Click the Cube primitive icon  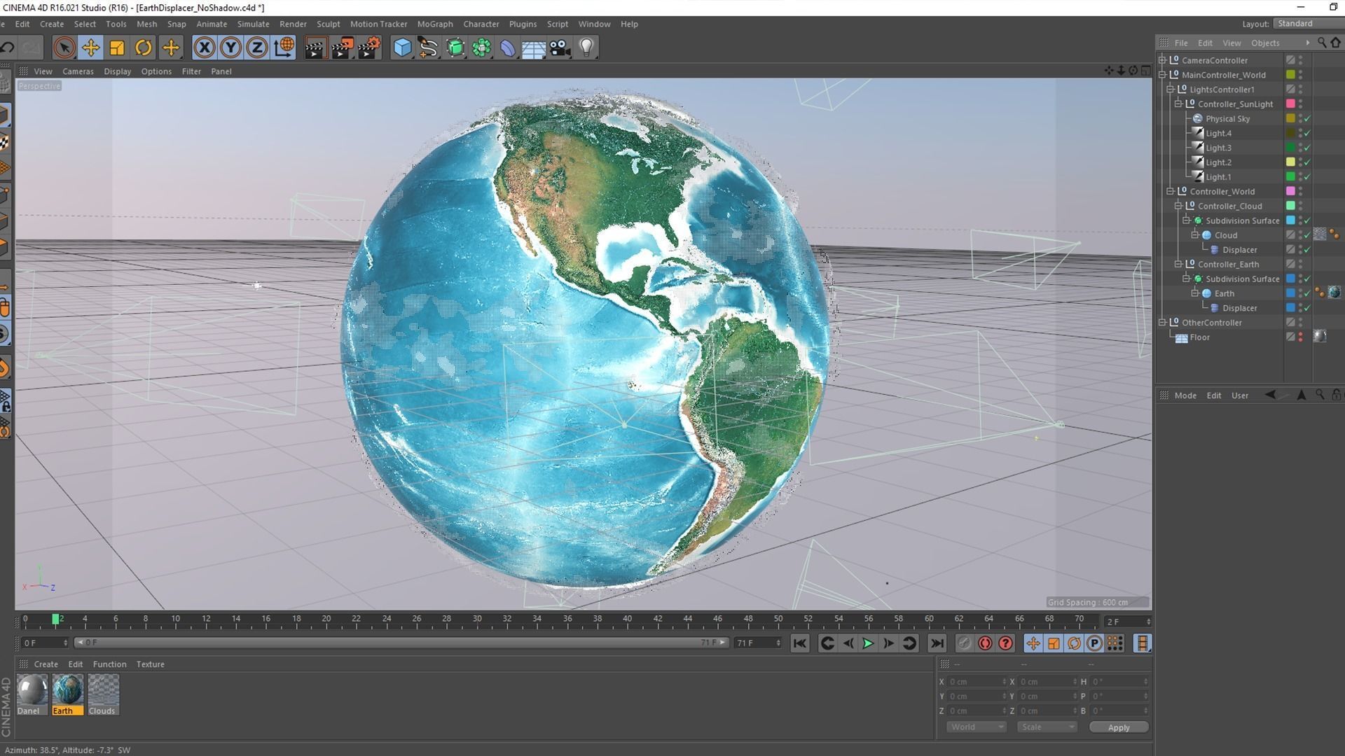(x=402, y=48)
